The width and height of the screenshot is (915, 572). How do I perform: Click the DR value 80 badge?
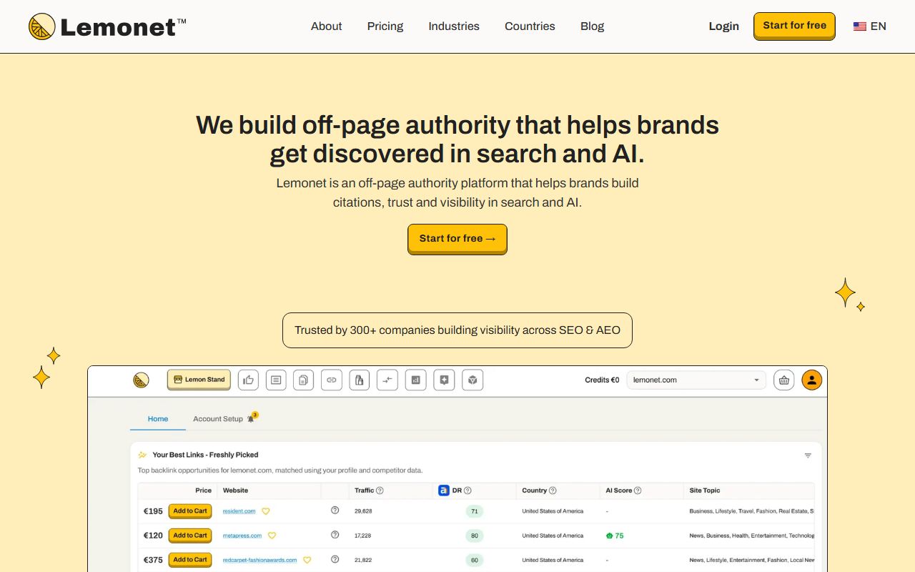[474, 536]
